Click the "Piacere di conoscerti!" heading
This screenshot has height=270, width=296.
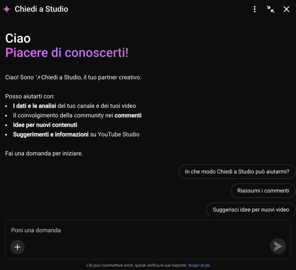67,53
